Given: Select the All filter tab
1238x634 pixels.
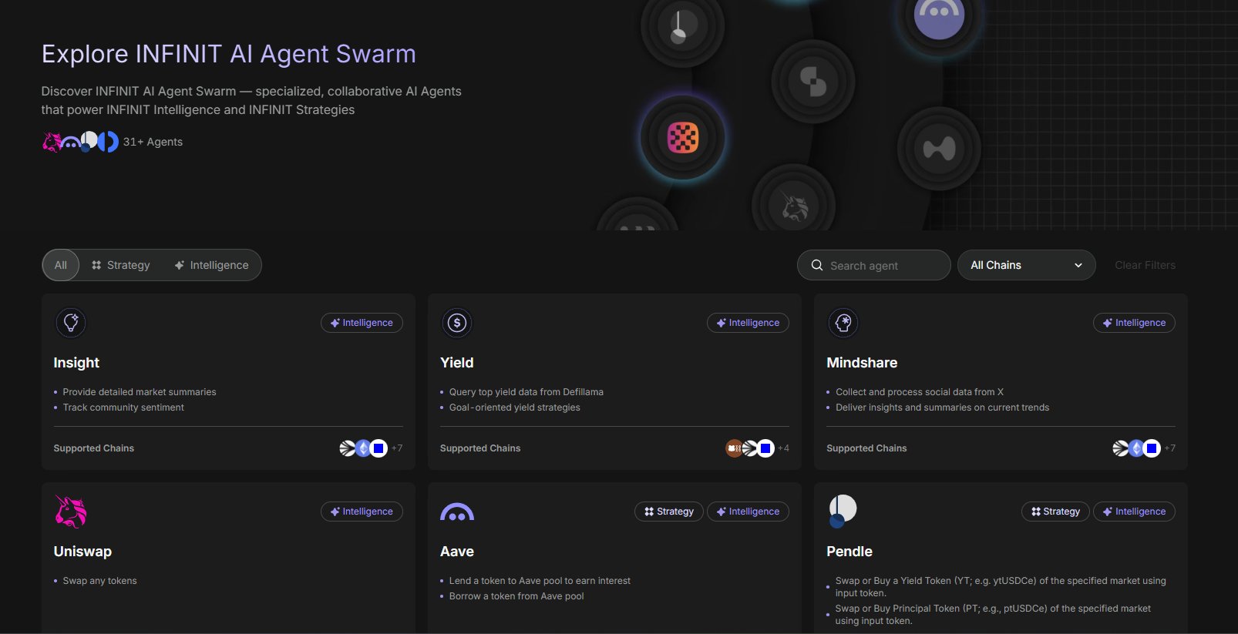Looking at the screenshot, I should (61, 265).
